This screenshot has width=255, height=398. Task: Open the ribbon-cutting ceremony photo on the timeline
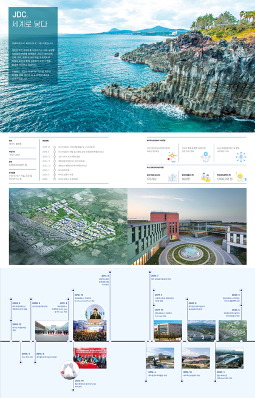tap(52, 331)
